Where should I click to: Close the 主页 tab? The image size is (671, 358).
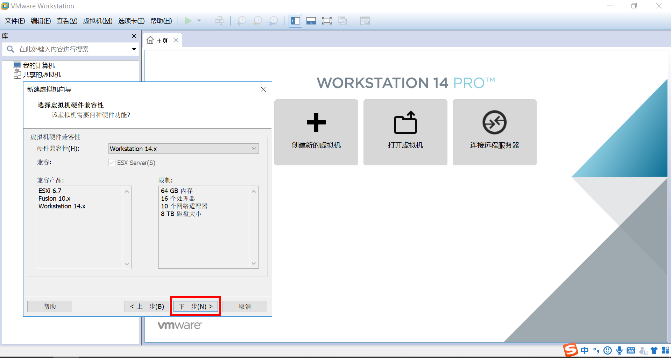(x=176, y=40)
